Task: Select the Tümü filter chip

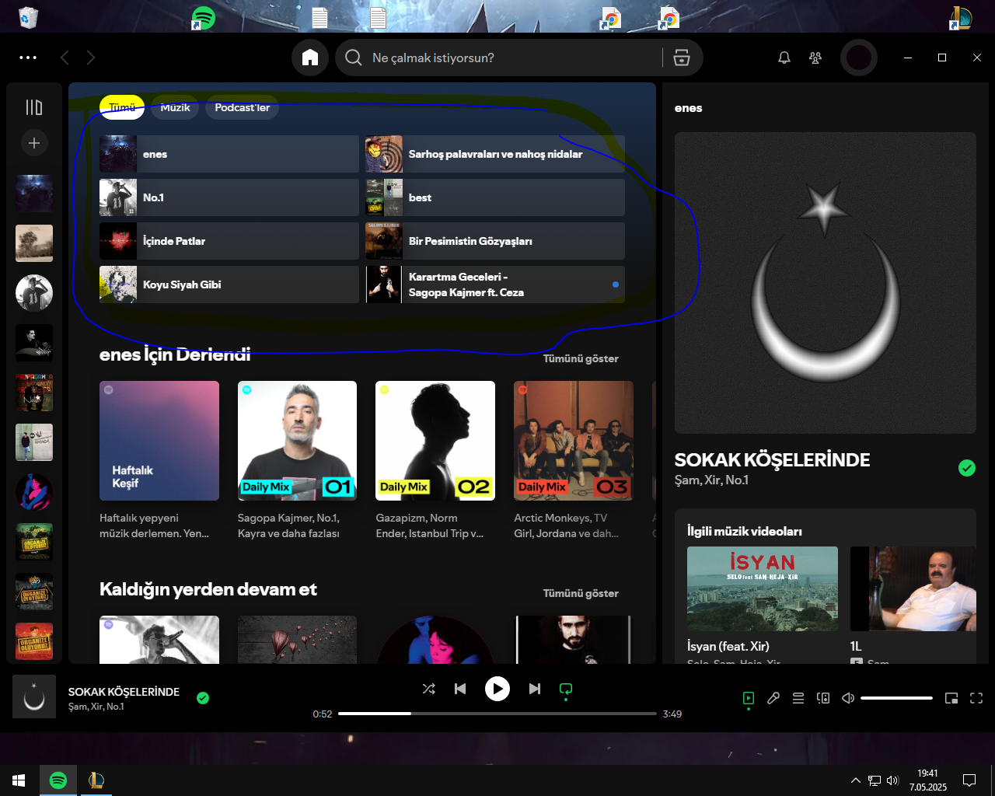Action: [122, 107]
